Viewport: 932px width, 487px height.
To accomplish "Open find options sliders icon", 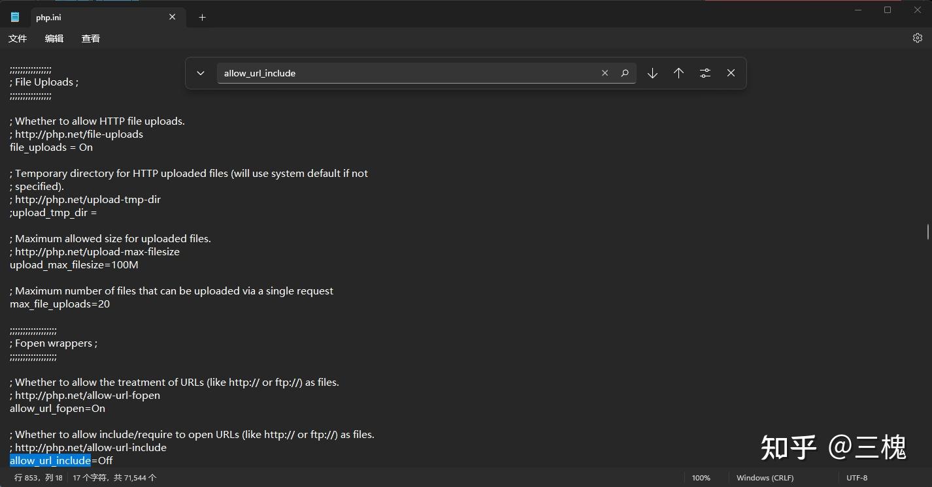I will point(705,73).
